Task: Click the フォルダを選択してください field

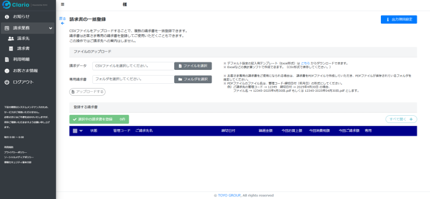Action: [133, 80]
